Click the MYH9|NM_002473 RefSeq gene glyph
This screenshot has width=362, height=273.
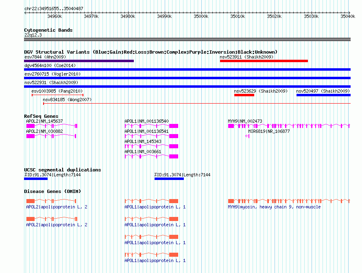tap(289, 126)
